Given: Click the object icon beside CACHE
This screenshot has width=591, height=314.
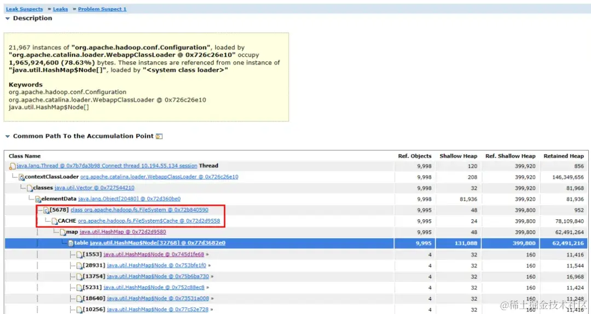Looking at the screenshot, I should click(54, 221).
